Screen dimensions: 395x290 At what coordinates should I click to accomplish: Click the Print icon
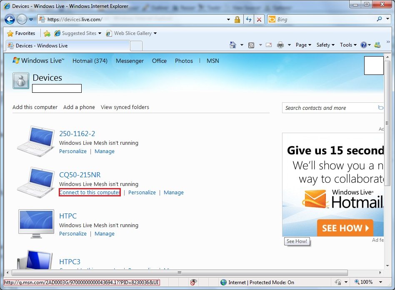(280, 45)
